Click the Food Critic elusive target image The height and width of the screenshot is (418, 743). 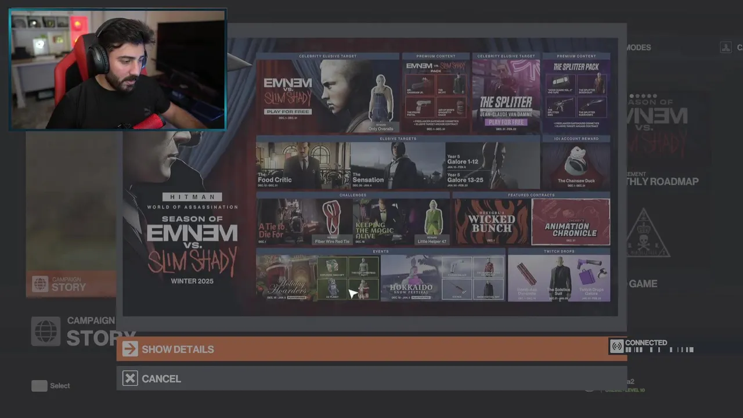tap(303, 165)
